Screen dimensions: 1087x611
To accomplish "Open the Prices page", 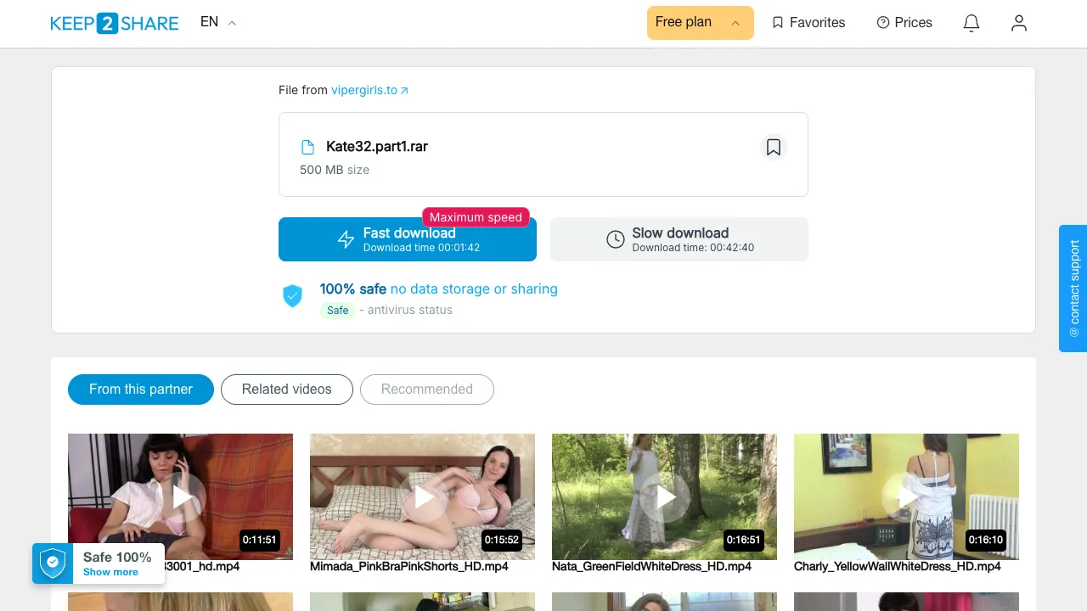I will pos(904,23).
